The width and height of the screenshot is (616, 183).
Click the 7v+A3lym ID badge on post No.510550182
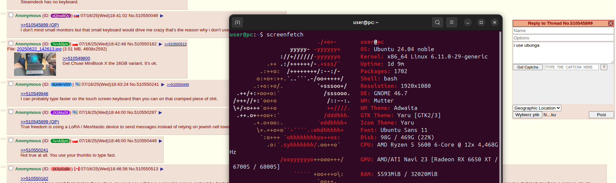60,44
